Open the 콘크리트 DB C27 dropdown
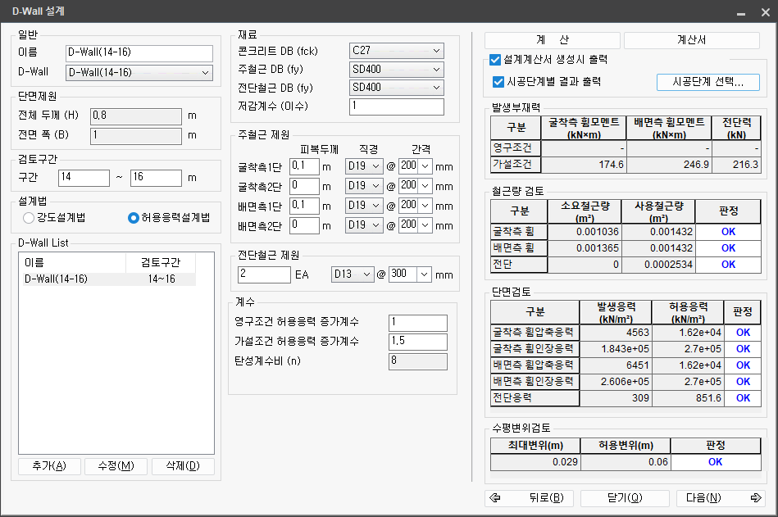 pyautogui.click(x=396, y=51)
